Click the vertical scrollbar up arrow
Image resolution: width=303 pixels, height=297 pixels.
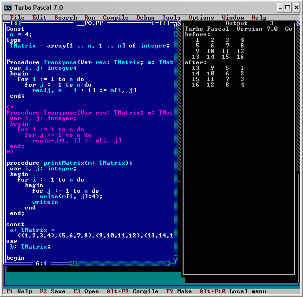(176, 29)
